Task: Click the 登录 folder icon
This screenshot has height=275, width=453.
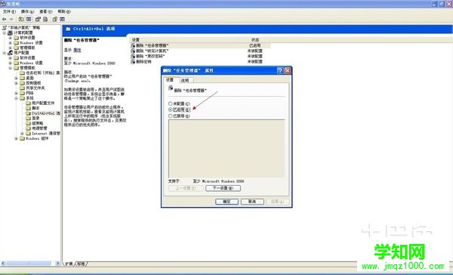Action: pyautogui.click(x=28, y=118)
